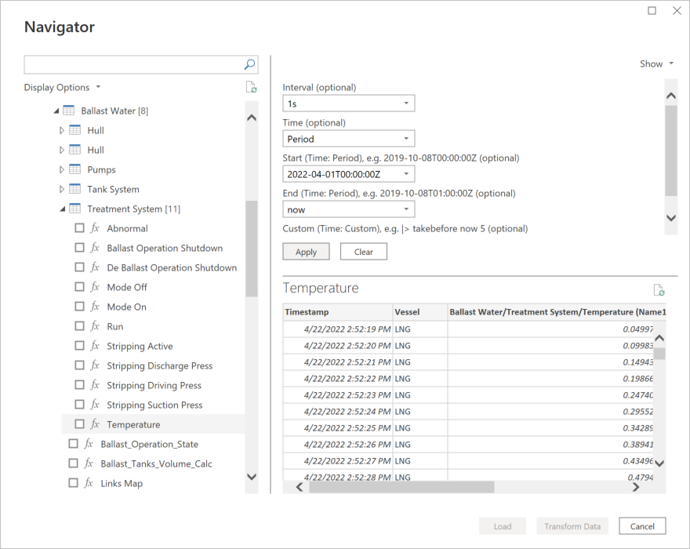Enable the Abnormal checkbox
690x549 pixels.
[79, 228]
